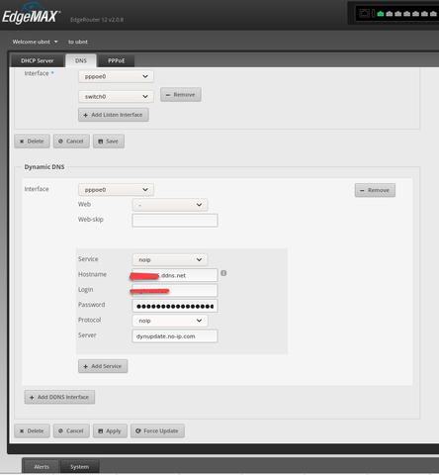439x475 pixels.
Task: Open the System tab at bottom
Action: (x=79, y=467)
